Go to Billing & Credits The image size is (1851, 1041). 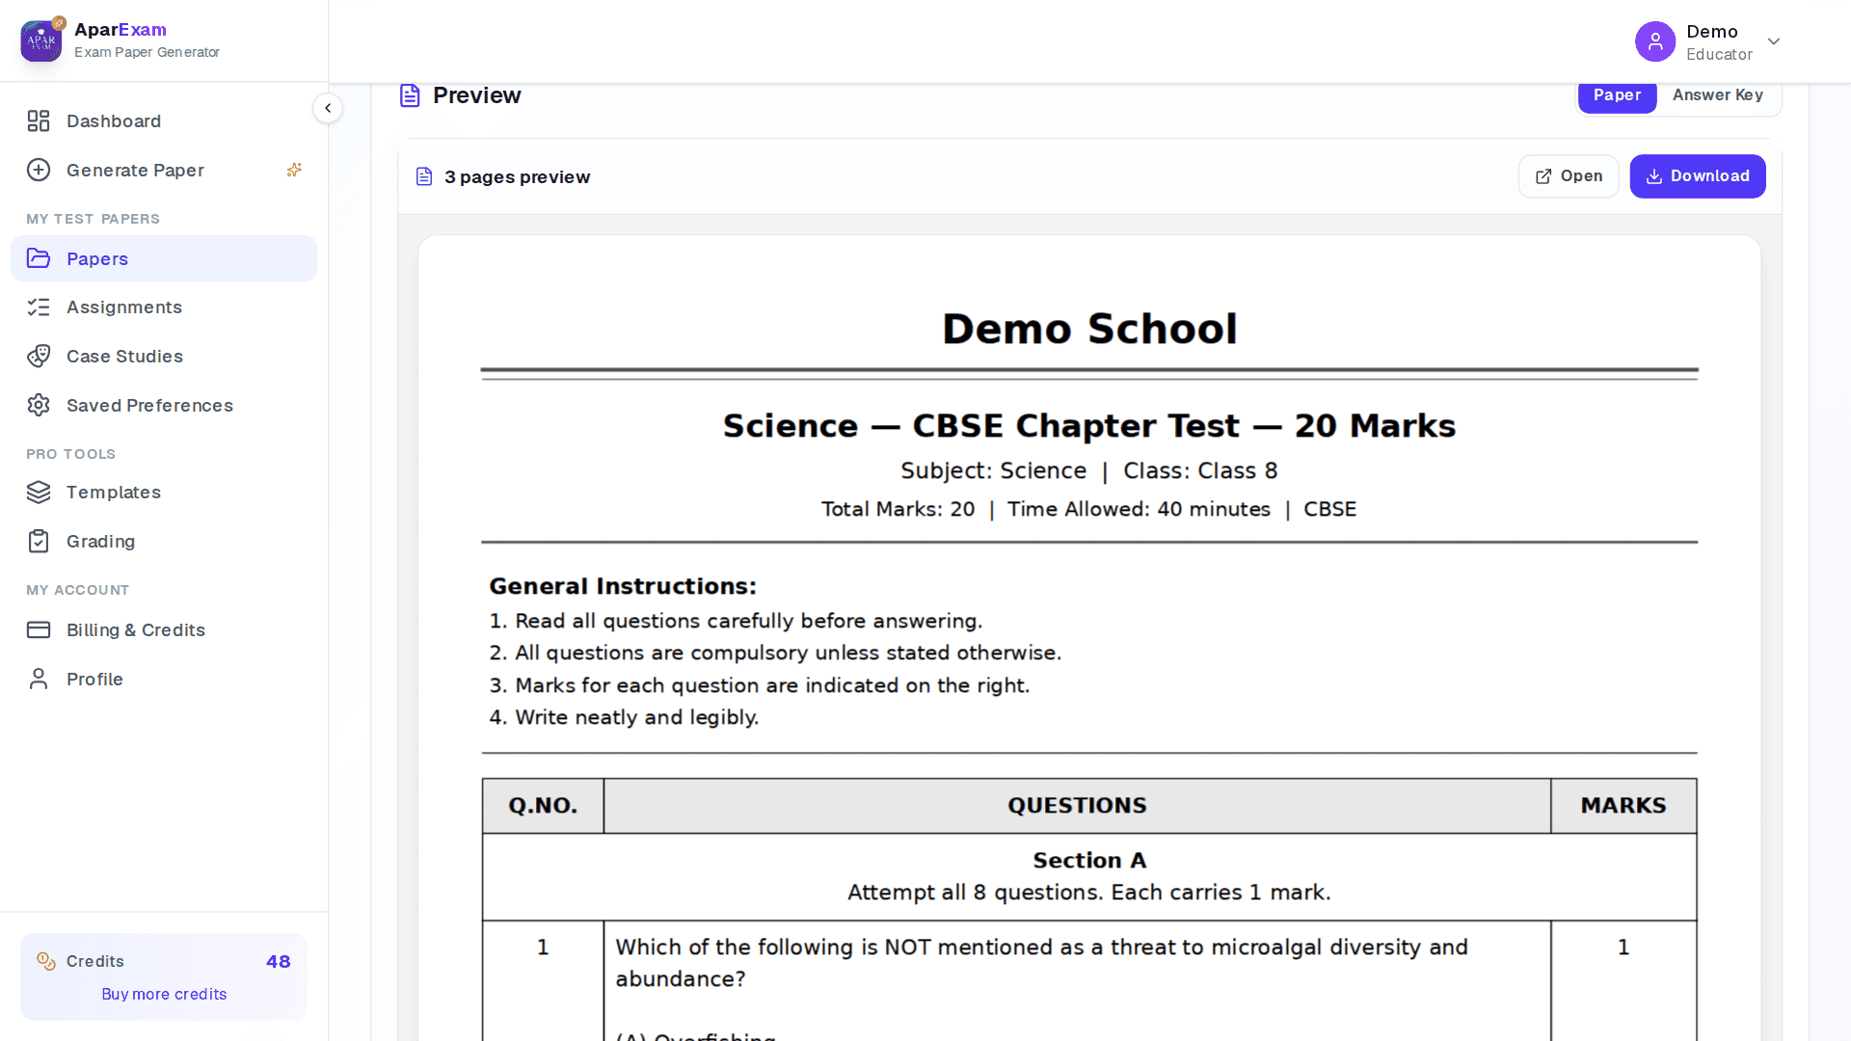[x=164, y=630]
